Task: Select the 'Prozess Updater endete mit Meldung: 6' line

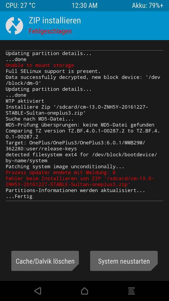Action: [61, 173]
